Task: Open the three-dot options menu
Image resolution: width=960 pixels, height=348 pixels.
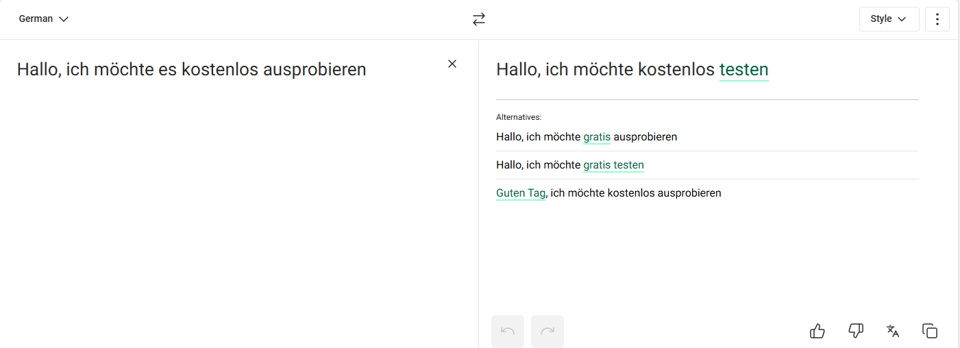Action: [937, 19]
